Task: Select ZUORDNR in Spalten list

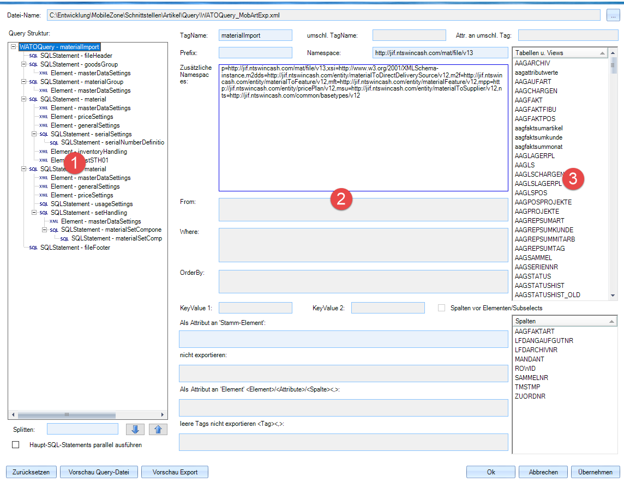Action: click(530, 396)
